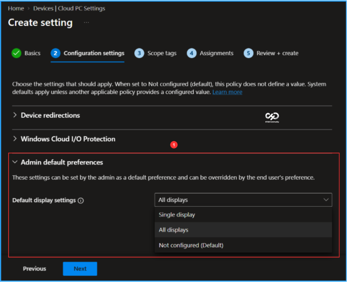Toggle the Default display settings dropdown
The width and height of the screenshot is (347, 282).
[x=243, y=200]
